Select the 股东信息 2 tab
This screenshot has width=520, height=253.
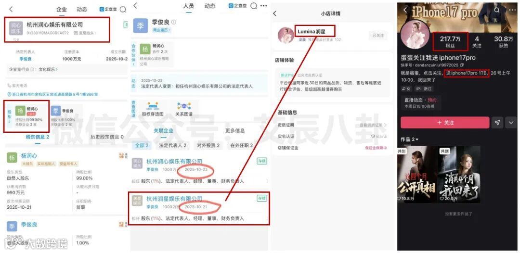[x=38, y=137]
